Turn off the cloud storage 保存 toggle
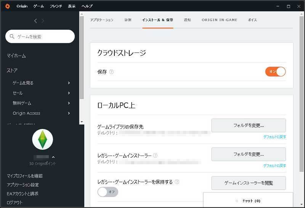The height and width of the screenshot is (208, 305). click(x=275, y=71)
